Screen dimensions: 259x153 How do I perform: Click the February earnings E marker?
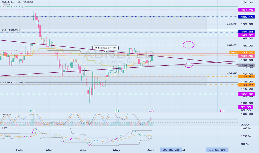click(32, 111)
